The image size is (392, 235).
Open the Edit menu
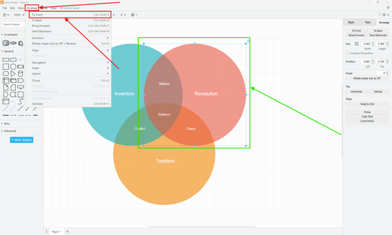[12, 8]
